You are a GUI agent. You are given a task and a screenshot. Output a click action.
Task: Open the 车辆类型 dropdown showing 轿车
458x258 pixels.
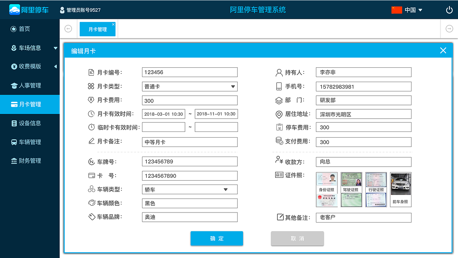click(190, 190)
